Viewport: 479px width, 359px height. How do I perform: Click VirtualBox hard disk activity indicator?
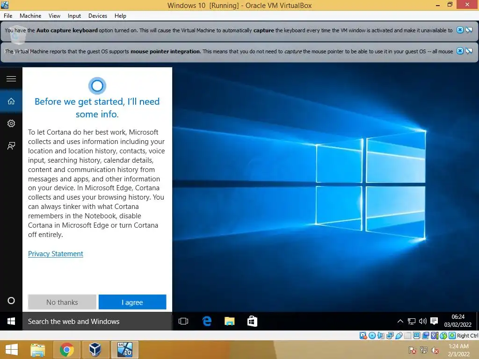point(363,336)
